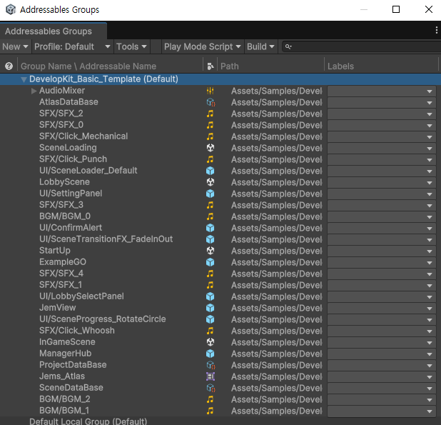The image size is (441, 425).
Task: Click the SceneDataBase scriptable object icon
Action: coord(211,388)
